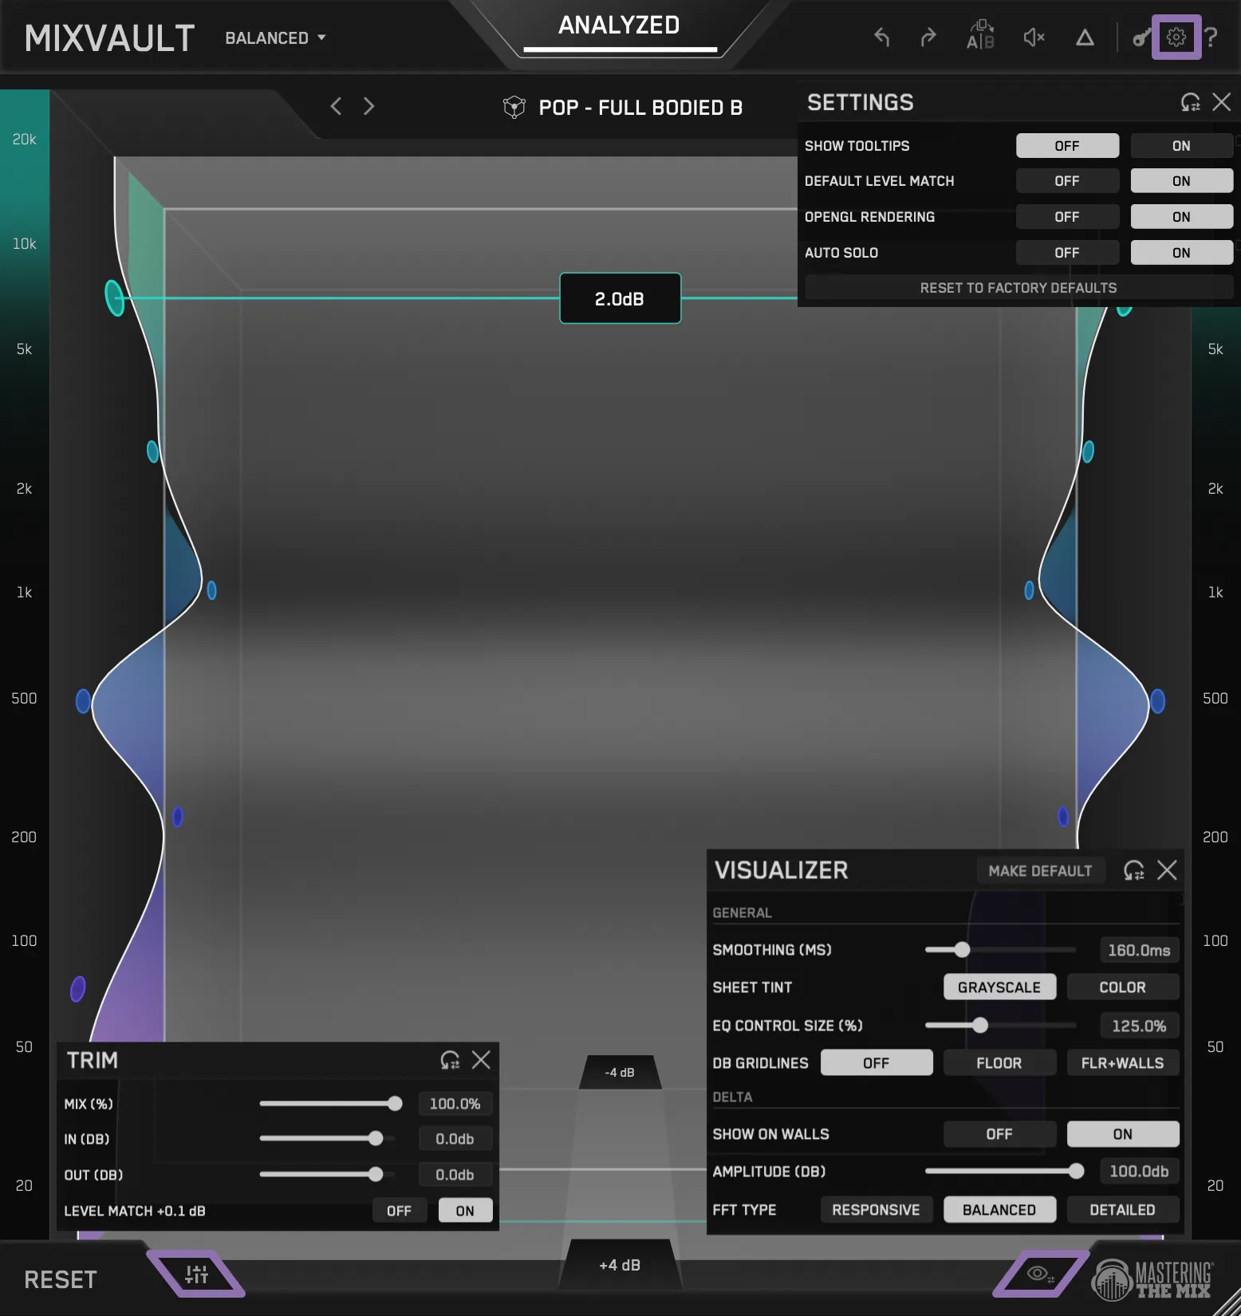Open the BALANCED mode dropdown
This screenshot has height=1316, width=1241.
[x=275, y=37]
